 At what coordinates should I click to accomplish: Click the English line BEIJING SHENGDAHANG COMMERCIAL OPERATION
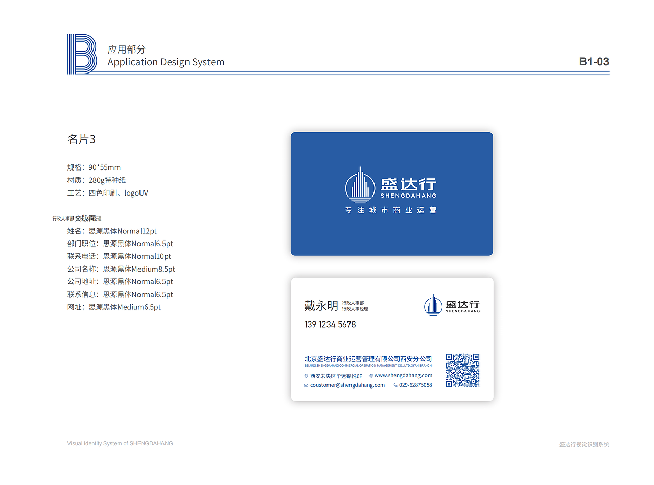(368, 366)
